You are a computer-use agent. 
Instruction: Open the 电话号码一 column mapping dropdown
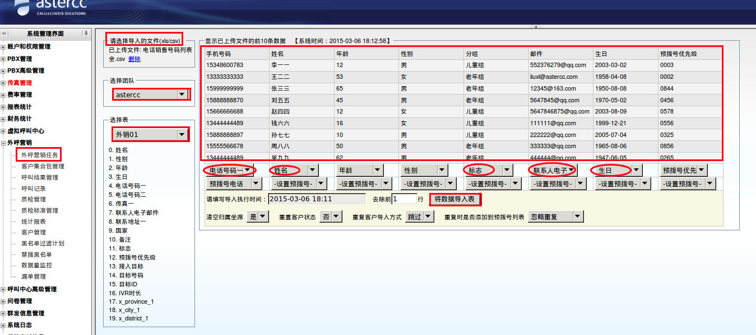(230, 170)
